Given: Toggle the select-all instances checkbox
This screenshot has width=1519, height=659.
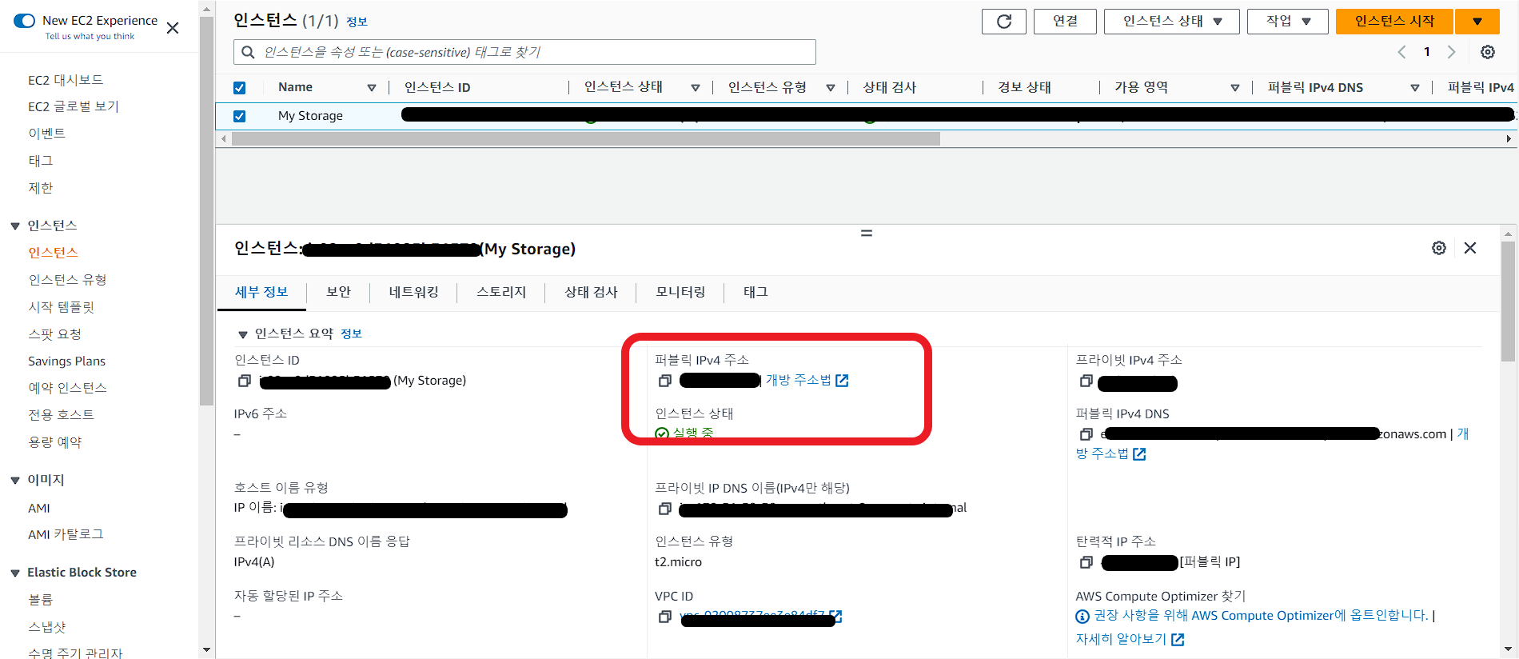Looking at the screenshot, I should point(239,88).
